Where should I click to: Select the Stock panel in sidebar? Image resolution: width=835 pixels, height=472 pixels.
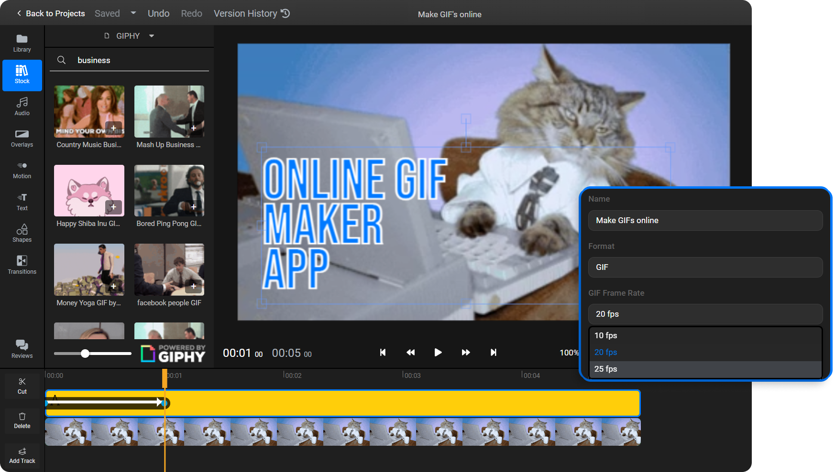pyautogui.click(x=22, y=75)
